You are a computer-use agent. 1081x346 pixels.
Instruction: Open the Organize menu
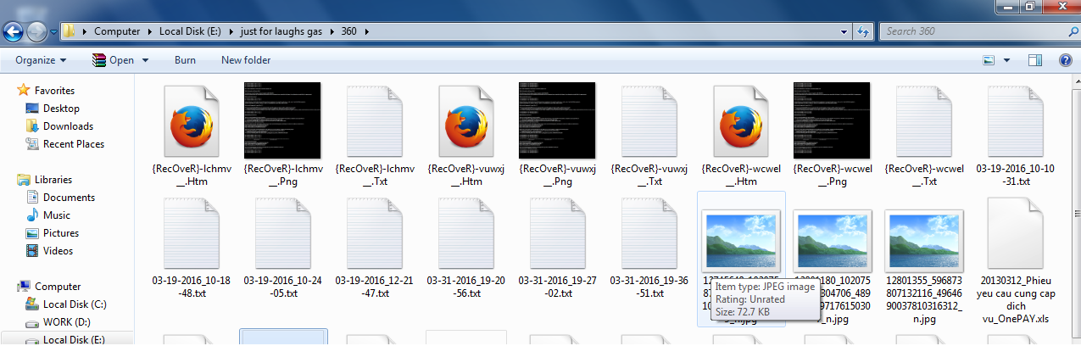[41, 60]
